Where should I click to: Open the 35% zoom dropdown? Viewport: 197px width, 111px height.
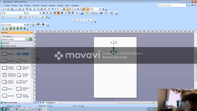100,9
